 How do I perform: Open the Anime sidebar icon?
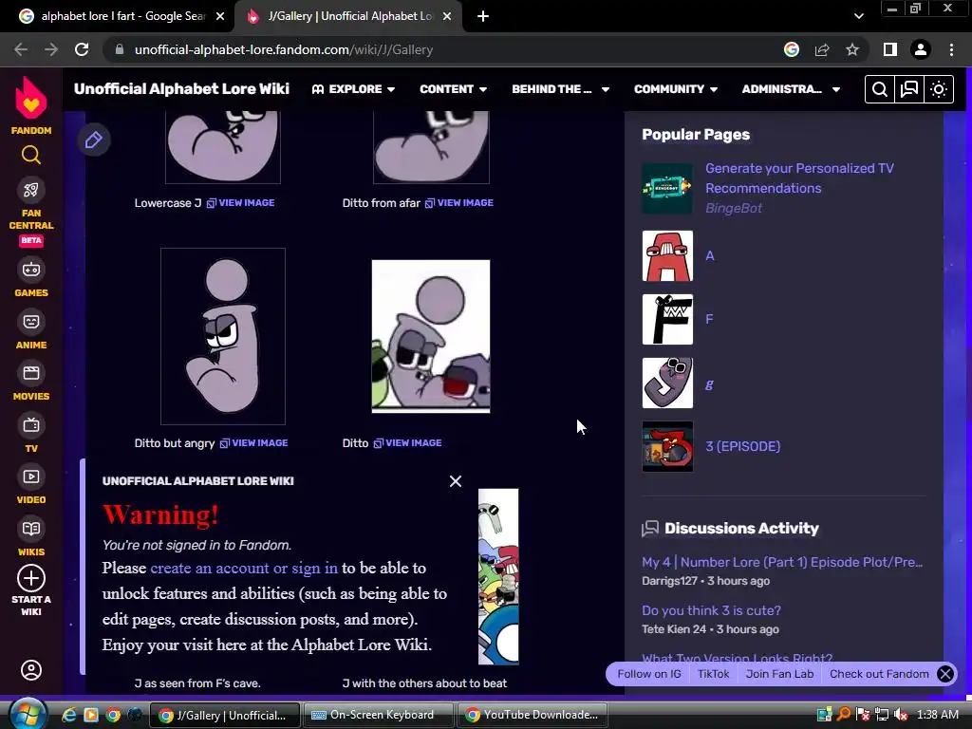(31, 322)
